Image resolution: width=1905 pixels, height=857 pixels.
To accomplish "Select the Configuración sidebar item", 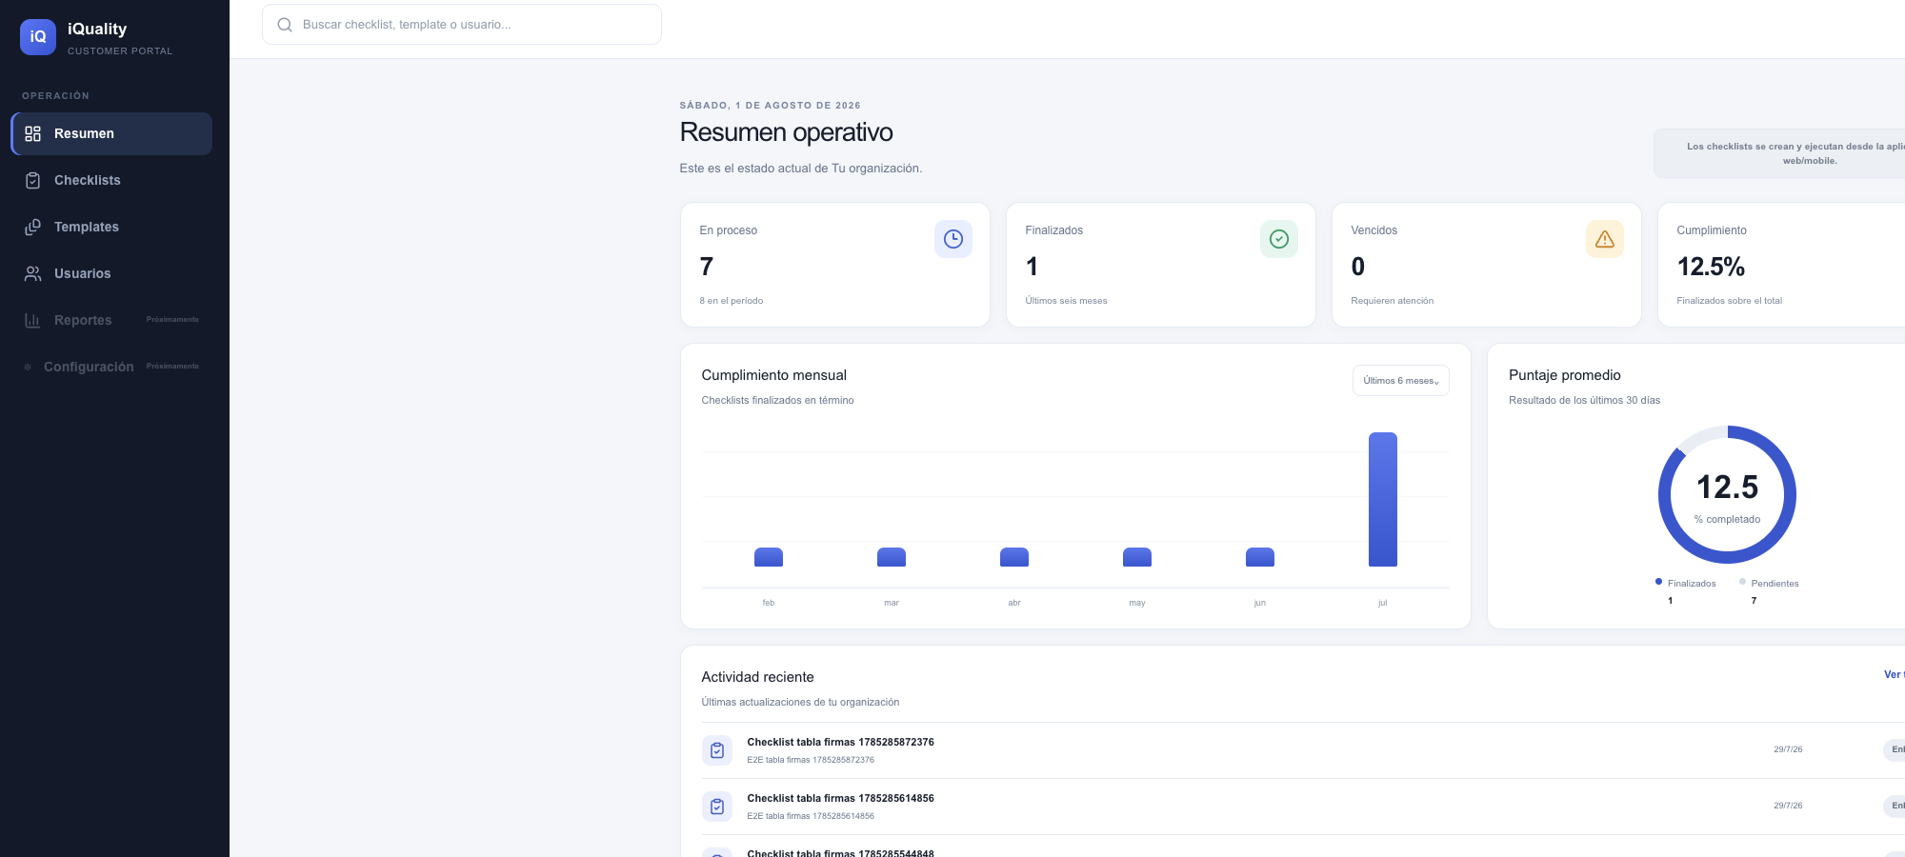I will (111, 367).
